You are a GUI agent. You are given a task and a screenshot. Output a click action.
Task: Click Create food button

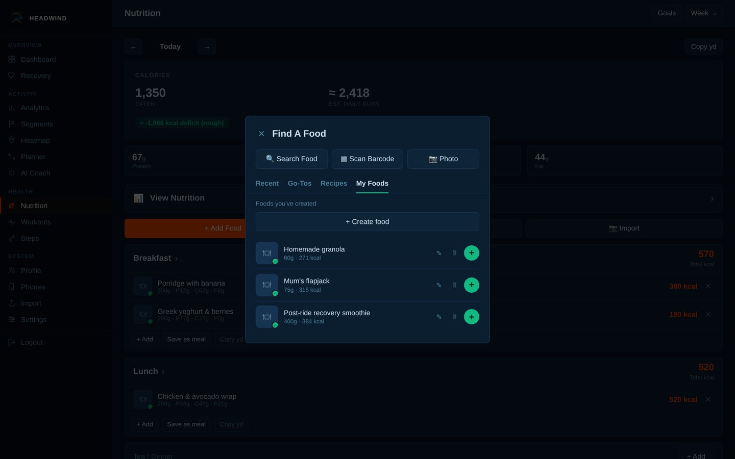click(367, 222)
